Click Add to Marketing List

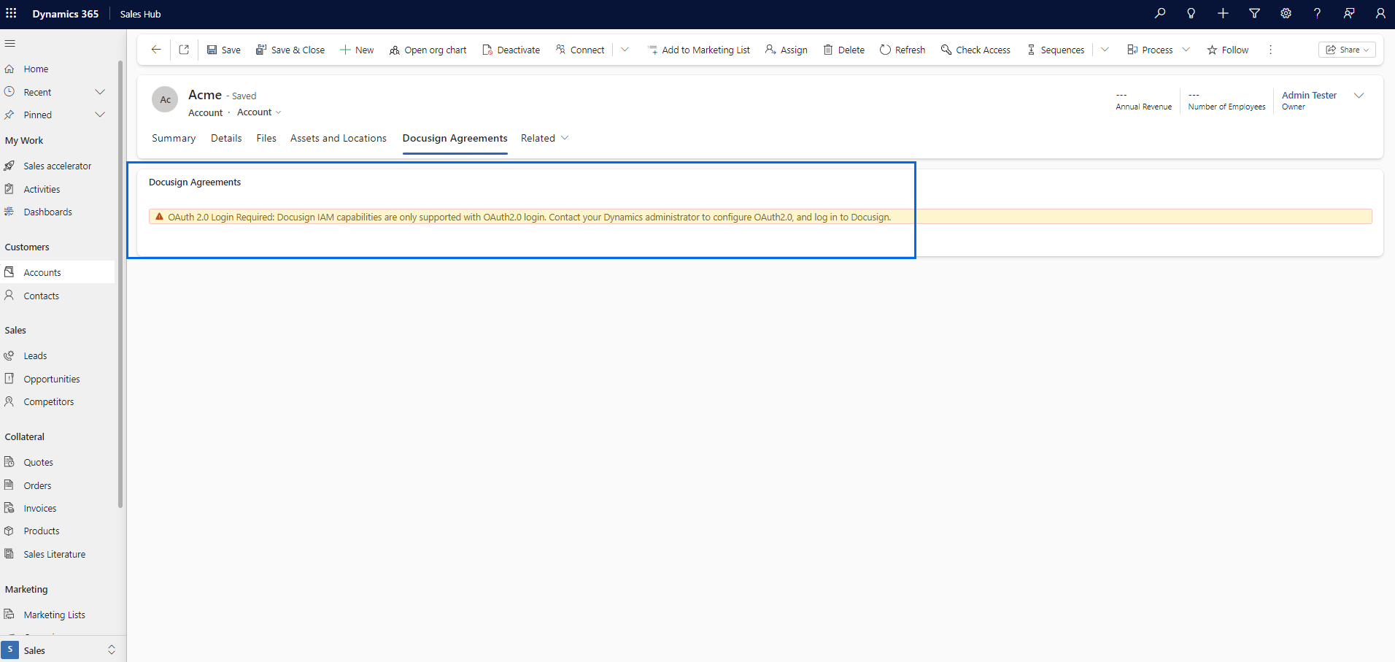pos(698,50)
